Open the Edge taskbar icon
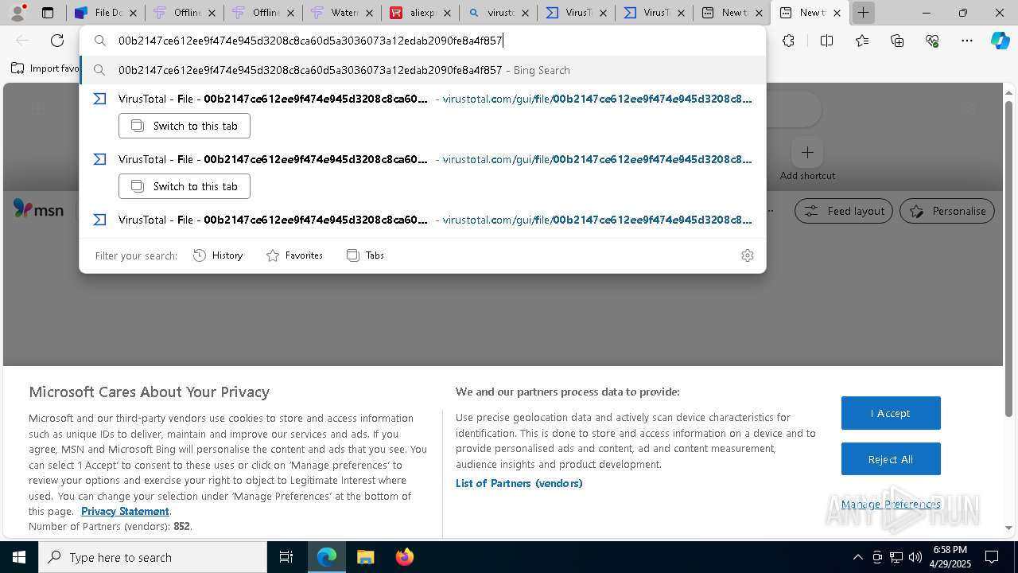The image size is (1018, 573). tap(327, 557)
